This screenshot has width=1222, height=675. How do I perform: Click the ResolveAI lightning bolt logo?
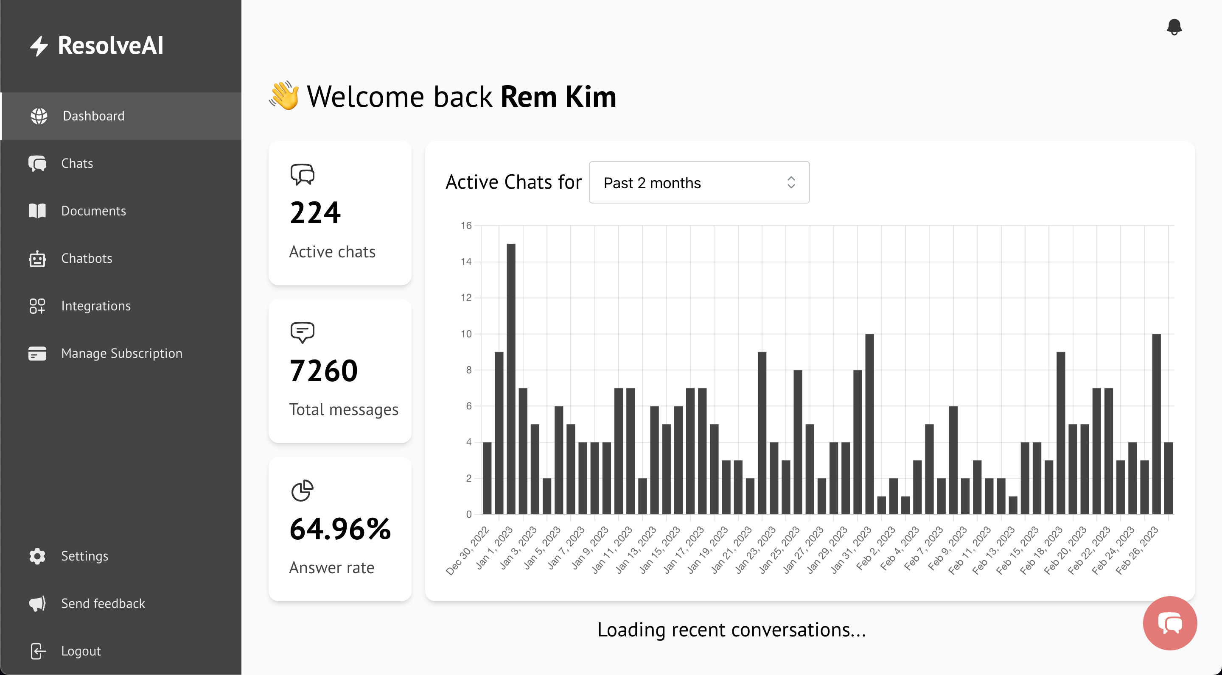click(39, 45)
